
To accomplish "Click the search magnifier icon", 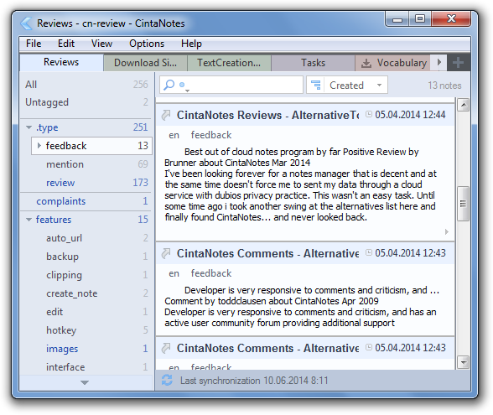I will point(169,85).
